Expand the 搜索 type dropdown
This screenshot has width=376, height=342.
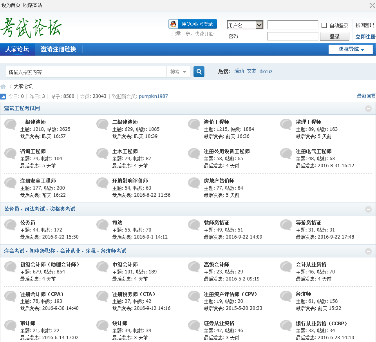[x=179, y=72]
